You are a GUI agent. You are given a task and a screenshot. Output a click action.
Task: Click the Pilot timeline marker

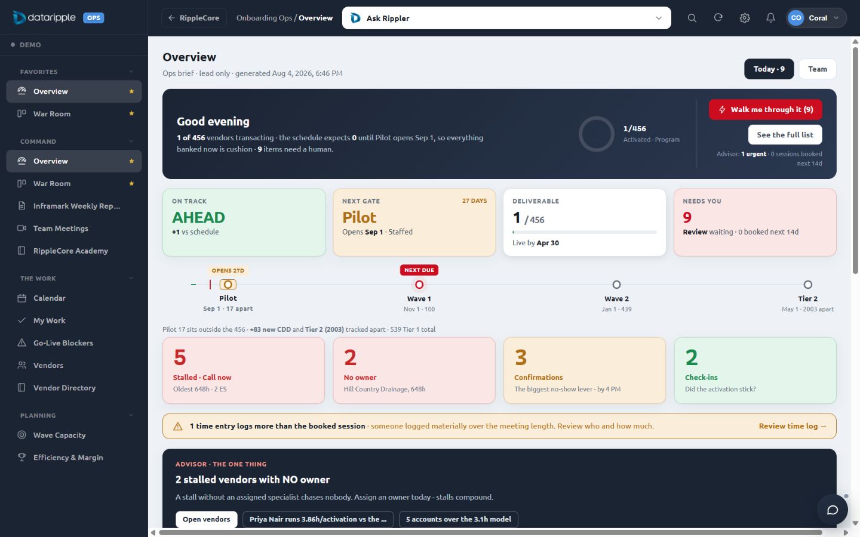point(228,285)
